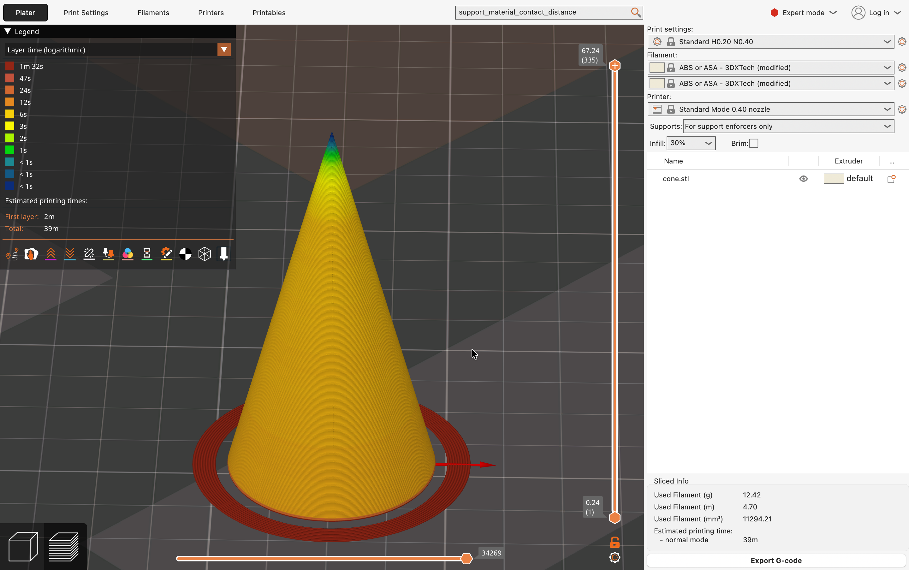This screenshot has width=909, height=570.
Task: Toggle custom G-codes gear-pencil icon
Action: (x=166, y=254)
